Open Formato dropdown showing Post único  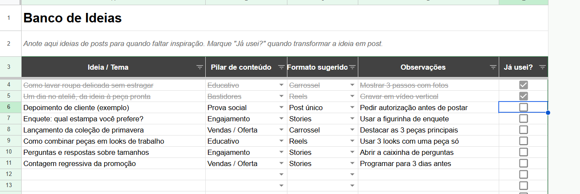tap(352, 108)
